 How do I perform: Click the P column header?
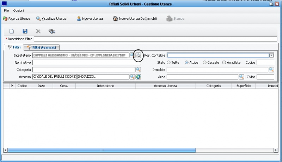pyautogui.click(x=12, y=86)
